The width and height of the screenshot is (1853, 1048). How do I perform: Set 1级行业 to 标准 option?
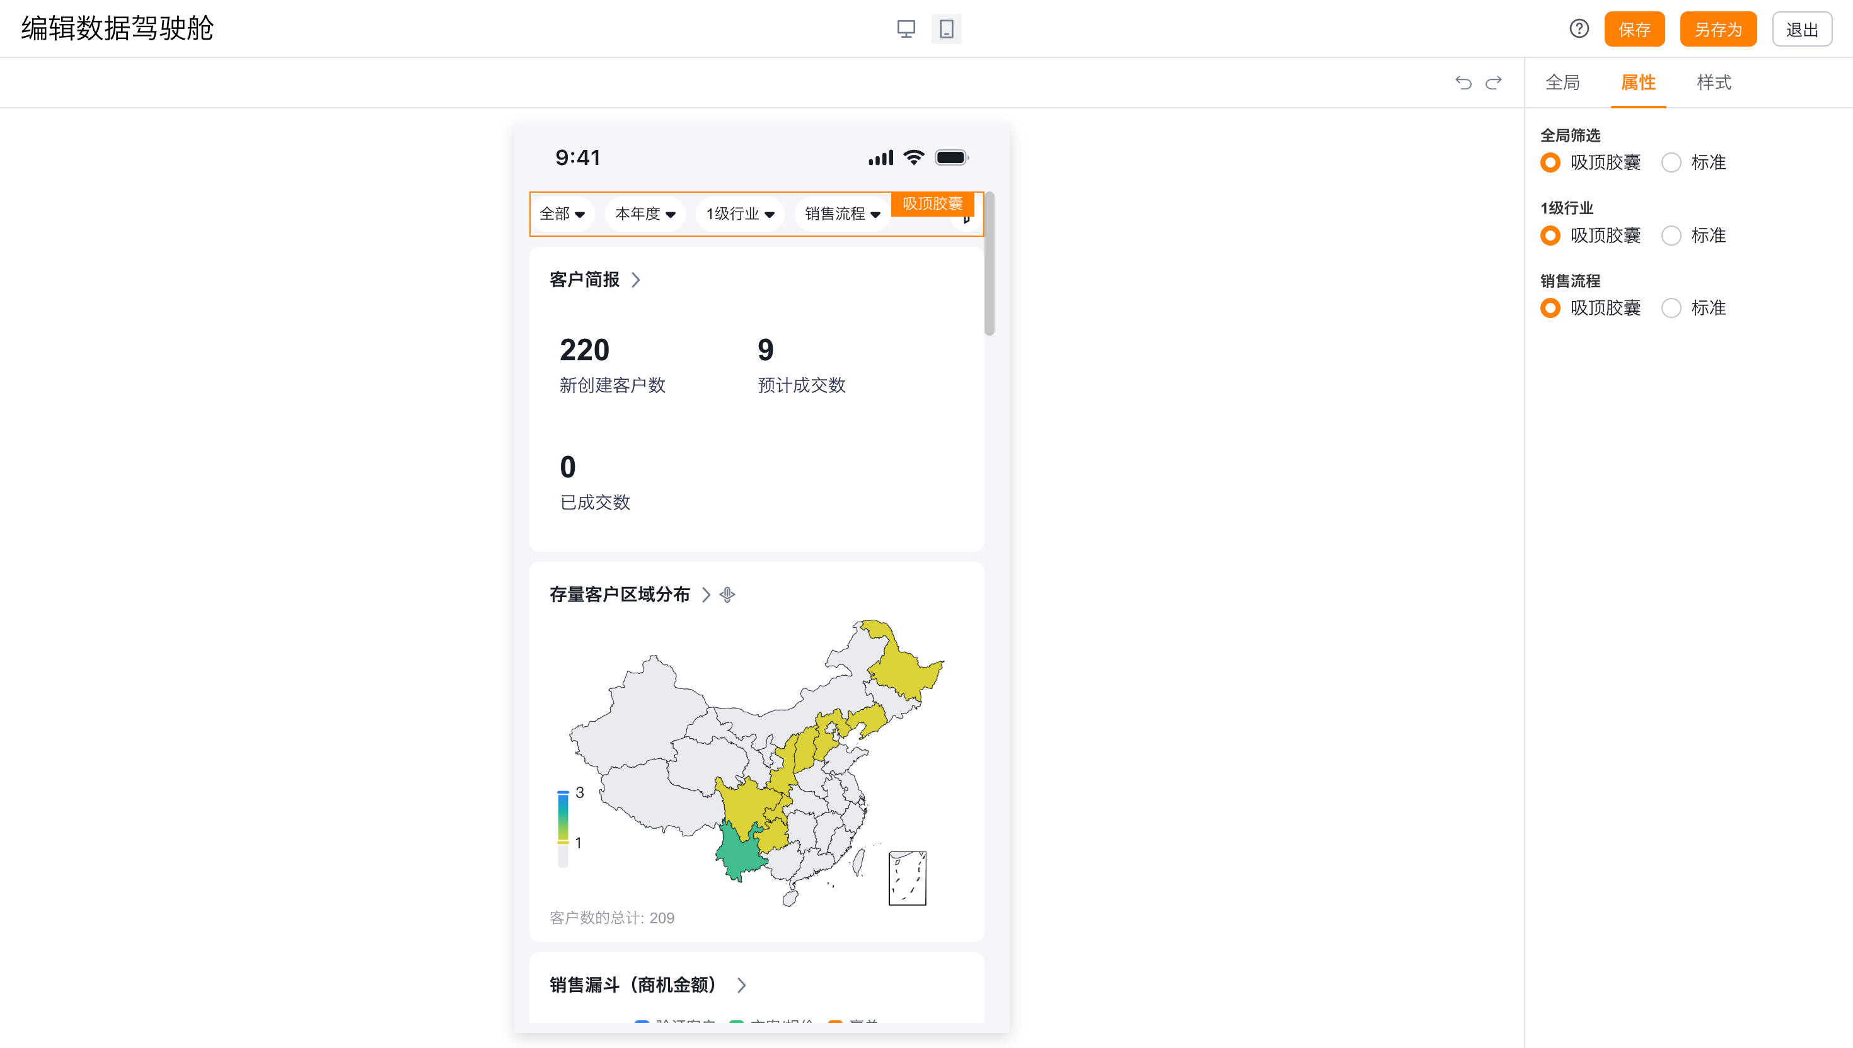1671,236
